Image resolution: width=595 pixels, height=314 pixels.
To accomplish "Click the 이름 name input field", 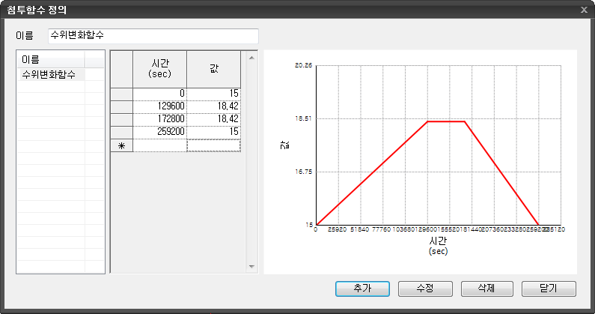I will (153, 36).
